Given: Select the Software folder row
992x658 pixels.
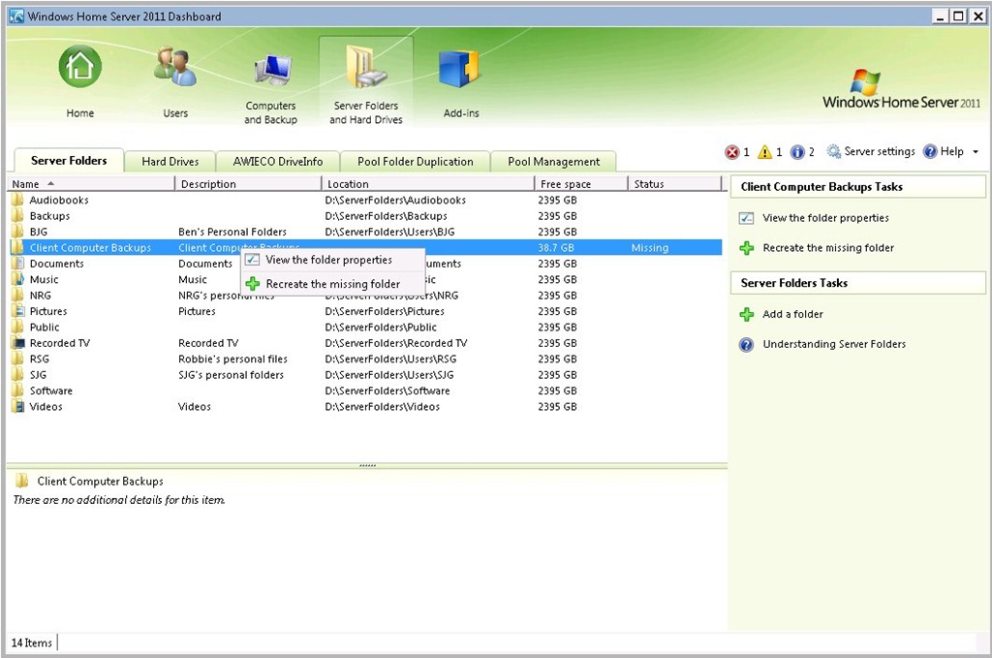Looking at the screenshot, I should tap(364, 391).
